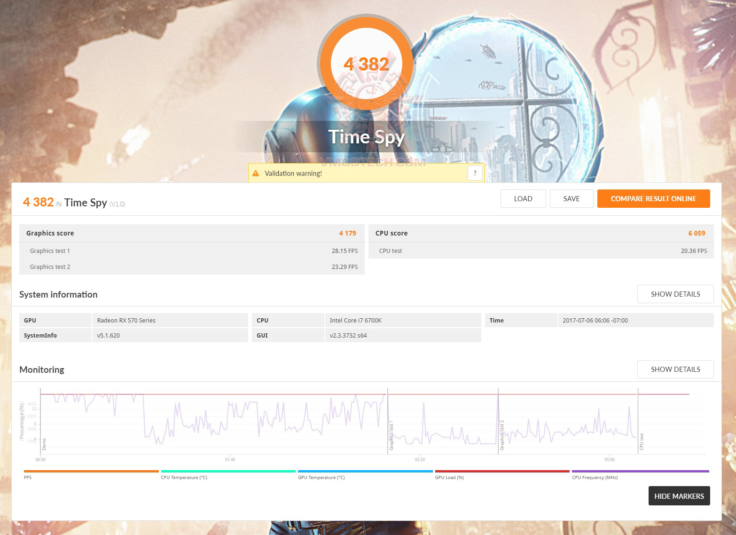Image resolution: width=736 pixels, height=535 pixels.
Task: Open the validation warning help question mark
Action: click(475, 173)
